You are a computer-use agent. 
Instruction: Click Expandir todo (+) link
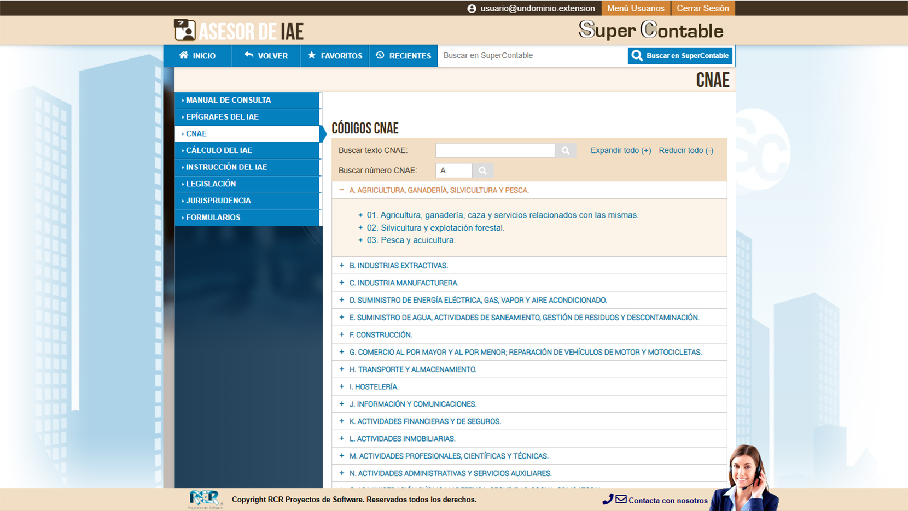[x=621, y=150]
